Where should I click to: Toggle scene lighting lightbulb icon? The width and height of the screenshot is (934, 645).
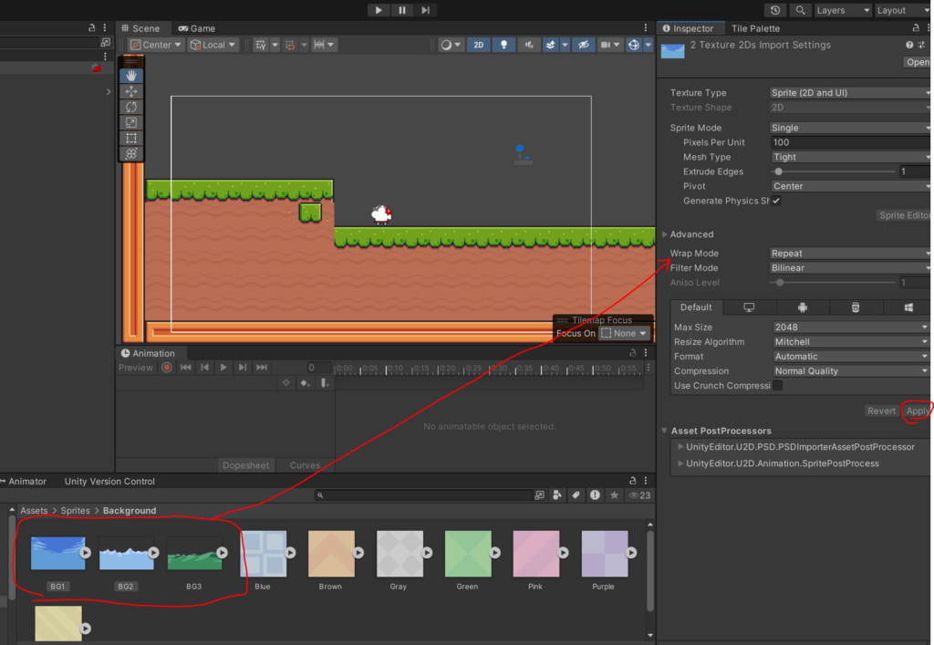pyautogui.click(x=503, y=45)
